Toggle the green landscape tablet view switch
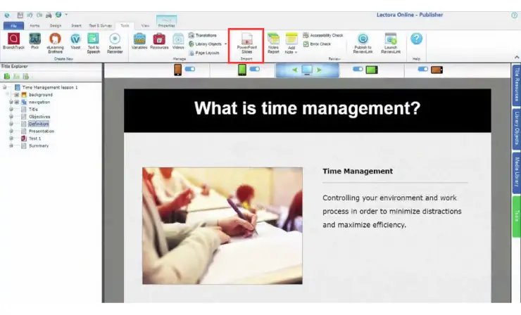This screenshot has width=521, height=315. (358, 69)
